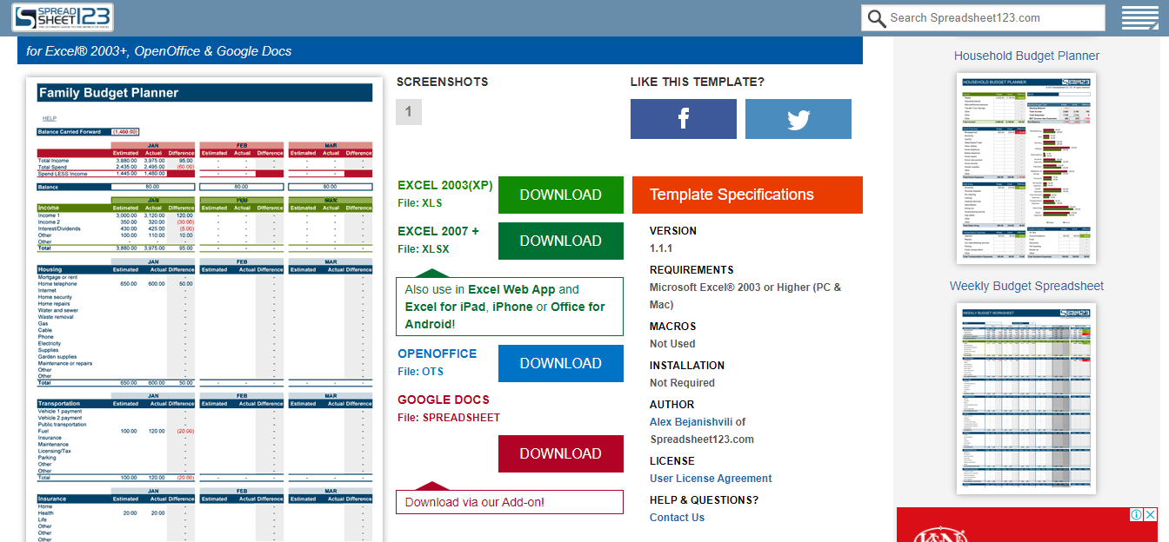Download the Excel 2007+ XLSX template
This screenshot has height=542, width=1169.
[x=560, y=241]
